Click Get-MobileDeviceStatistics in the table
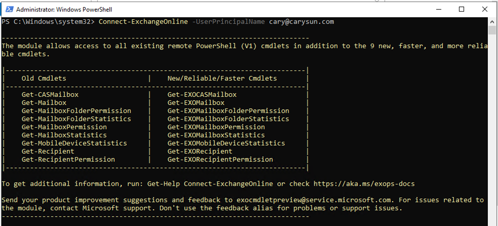The image size is (498, 226). click(x=75, y=143)
